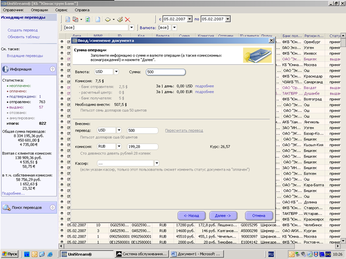Click подробнее link for EUR daily total

click(204, 92)
